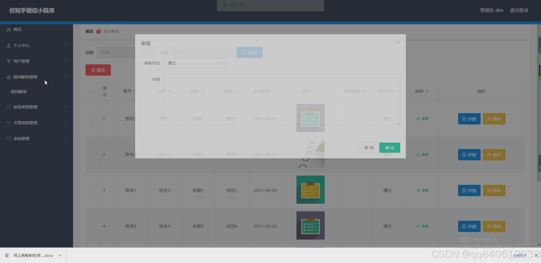Sort the table by the 审核 column arrows
Image resolution: width=541 pixels, height=263 pixels.
tap(427, 91)
